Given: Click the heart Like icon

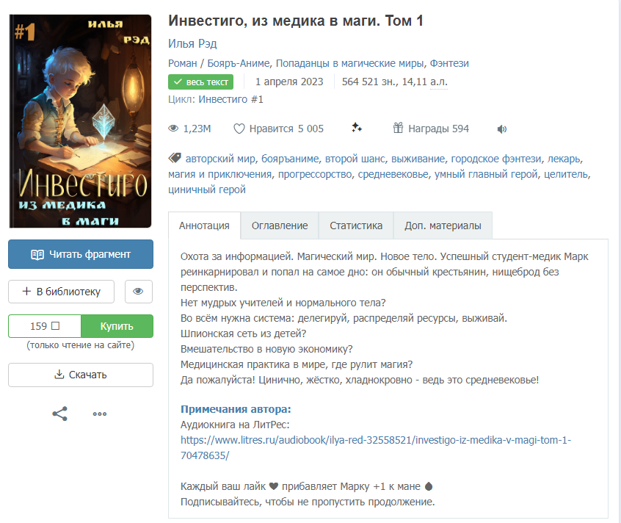Looking at the screenshot, I should (239, 129).
